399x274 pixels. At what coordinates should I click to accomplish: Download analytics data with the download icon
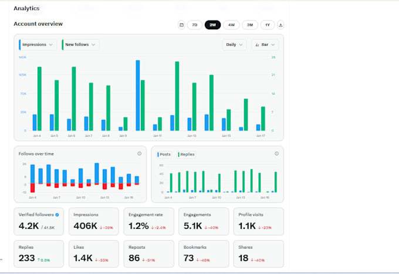tap(280, 25)
